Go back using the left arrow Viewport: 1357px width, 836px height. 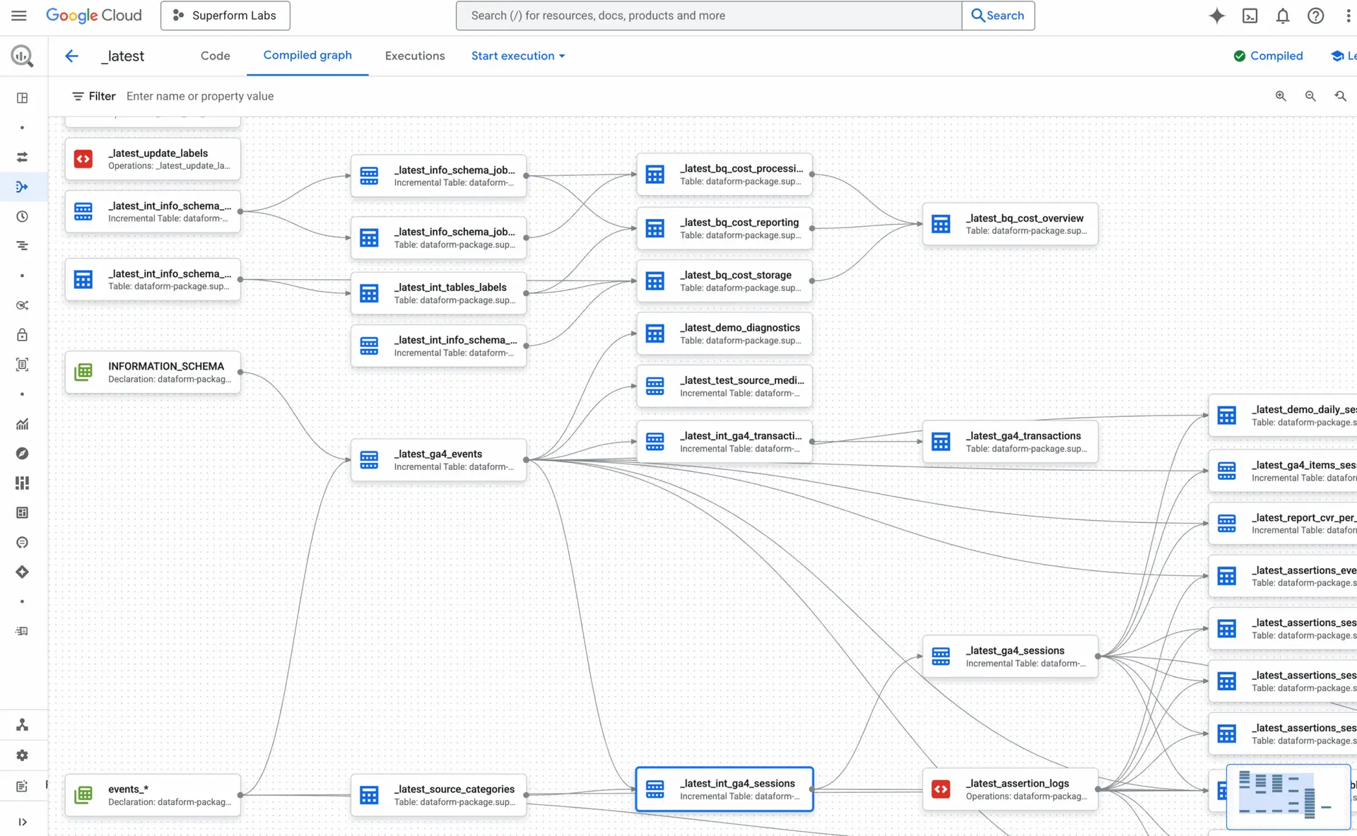pyautogui.click(x=71, y=56)
